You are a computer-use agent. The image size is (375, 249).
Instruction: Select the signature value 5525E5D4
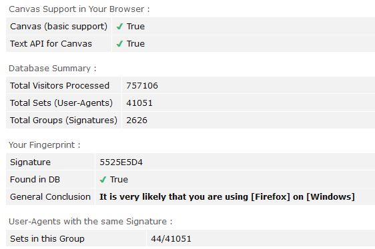pos(121,162)
